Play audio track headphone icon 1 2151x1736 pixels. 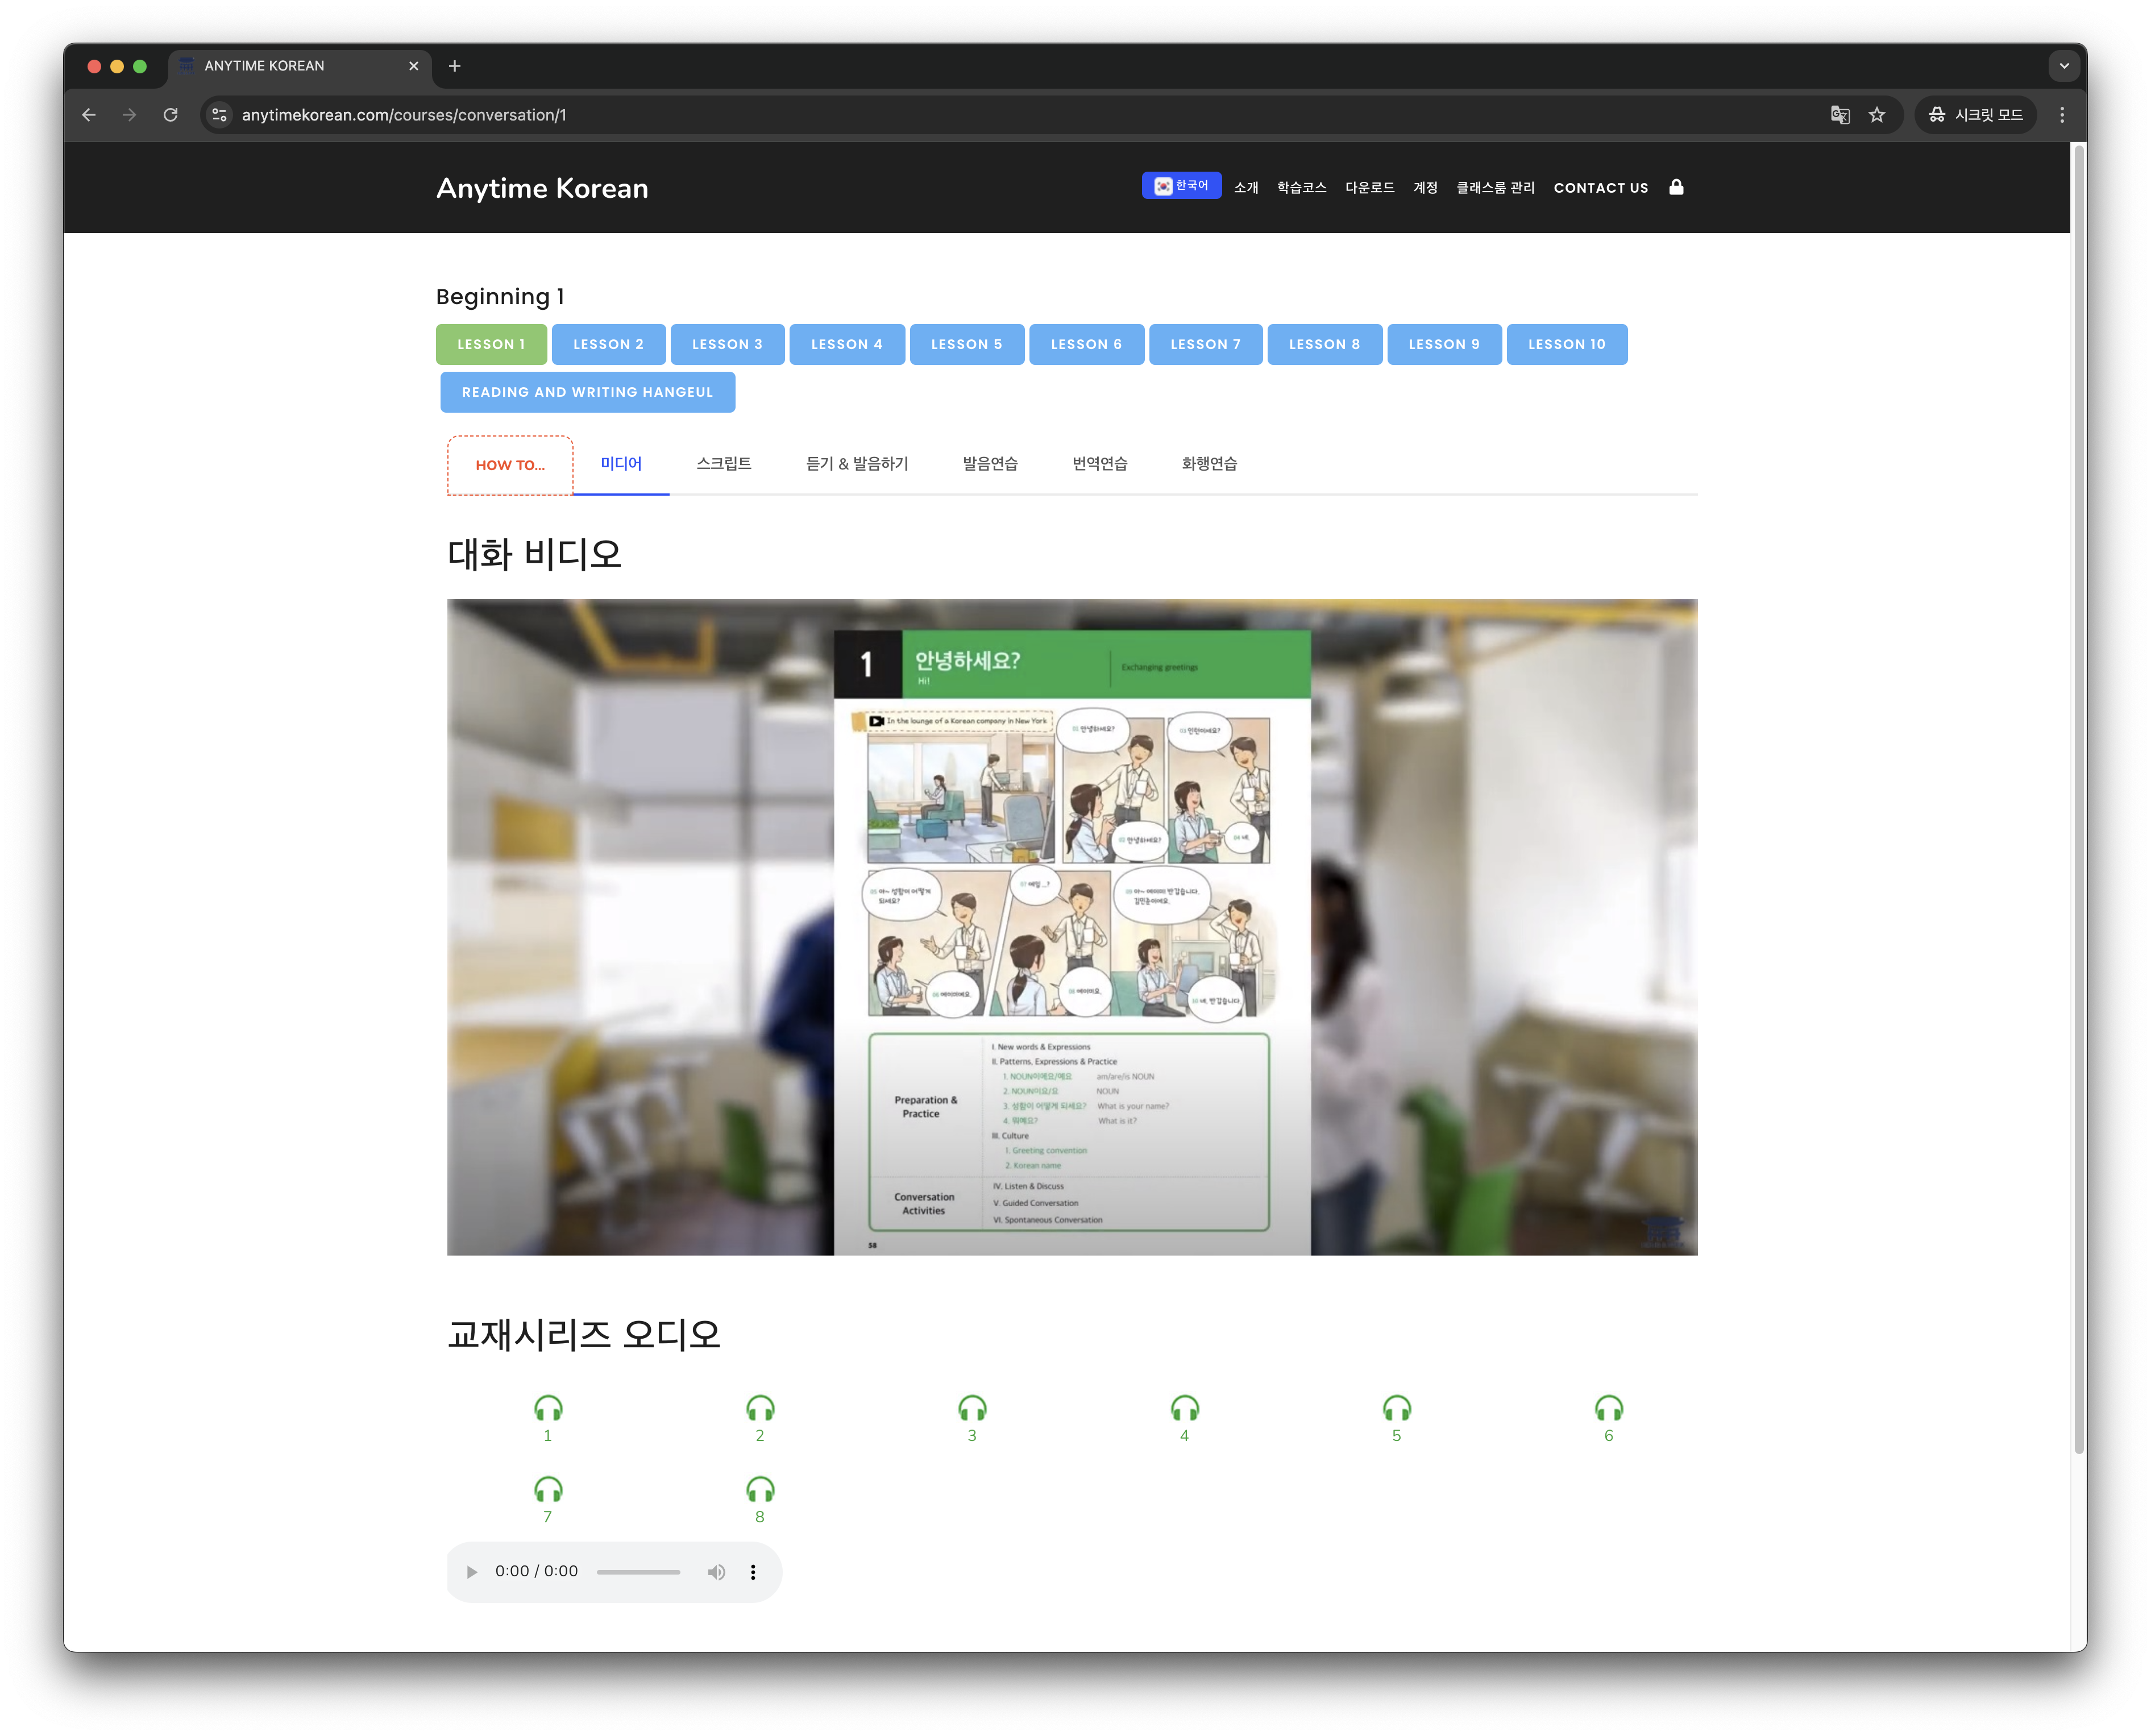[x=548, y=1409]
